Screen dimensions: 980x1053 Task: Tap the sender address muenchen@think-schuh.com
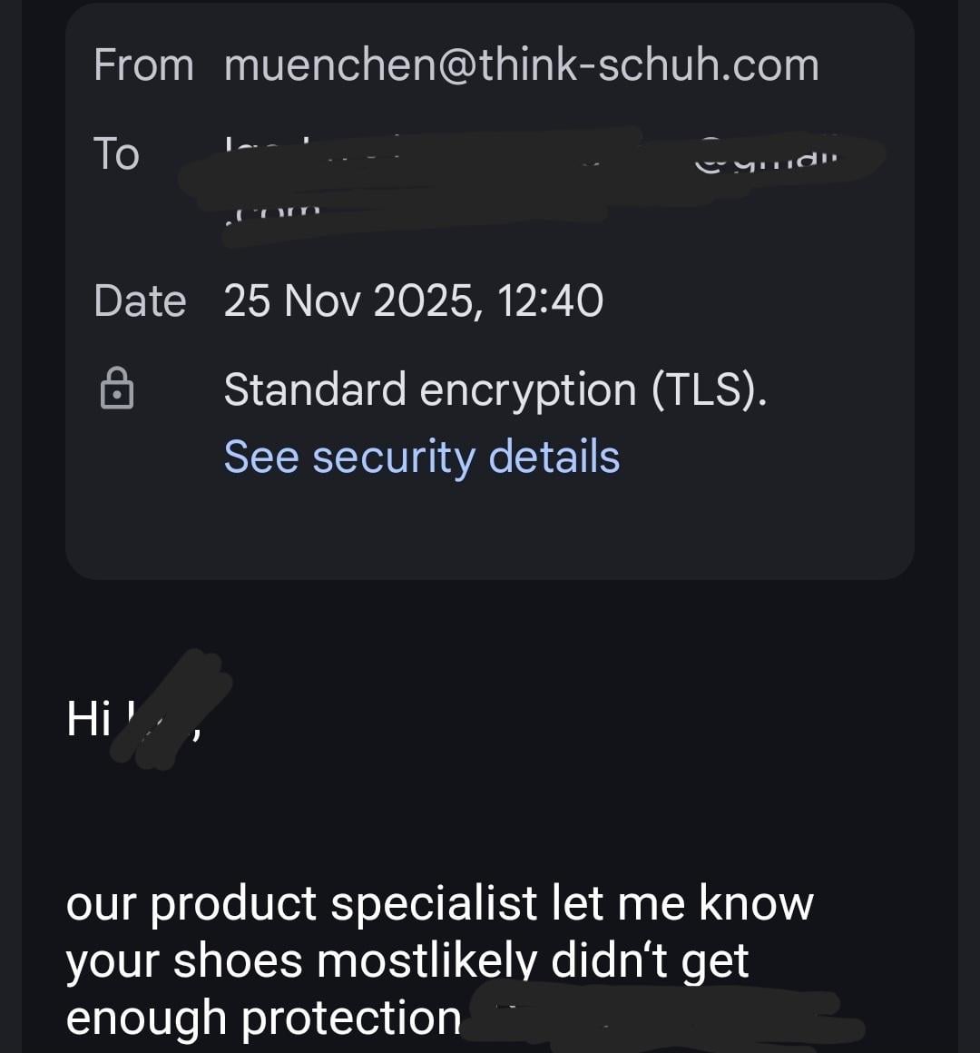coord(521,65)
